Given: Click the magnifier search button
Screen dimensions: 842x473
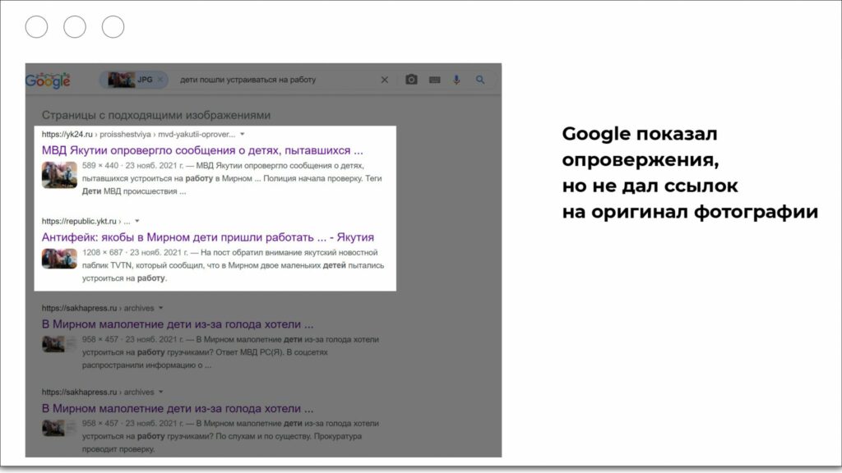Looking at the screenshot, I should pyautogui.click(x=480, y=80).
